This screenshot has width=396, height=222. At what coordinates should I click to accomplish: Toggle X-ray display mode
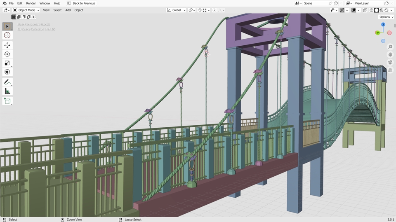coord(365,10)
